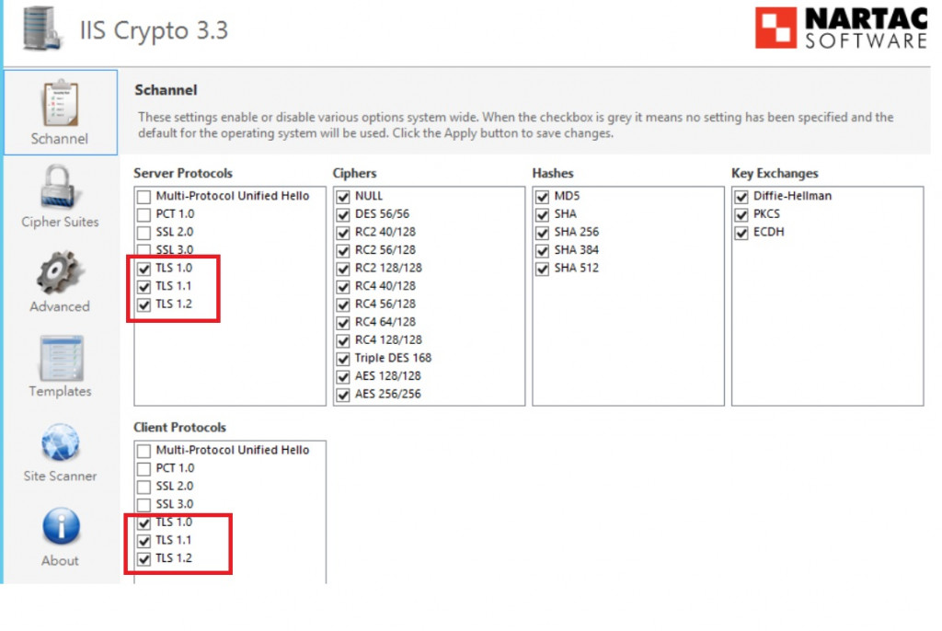Open the Advanced gear icon
This screenshot has height=631, width=942.
(58, 271)
